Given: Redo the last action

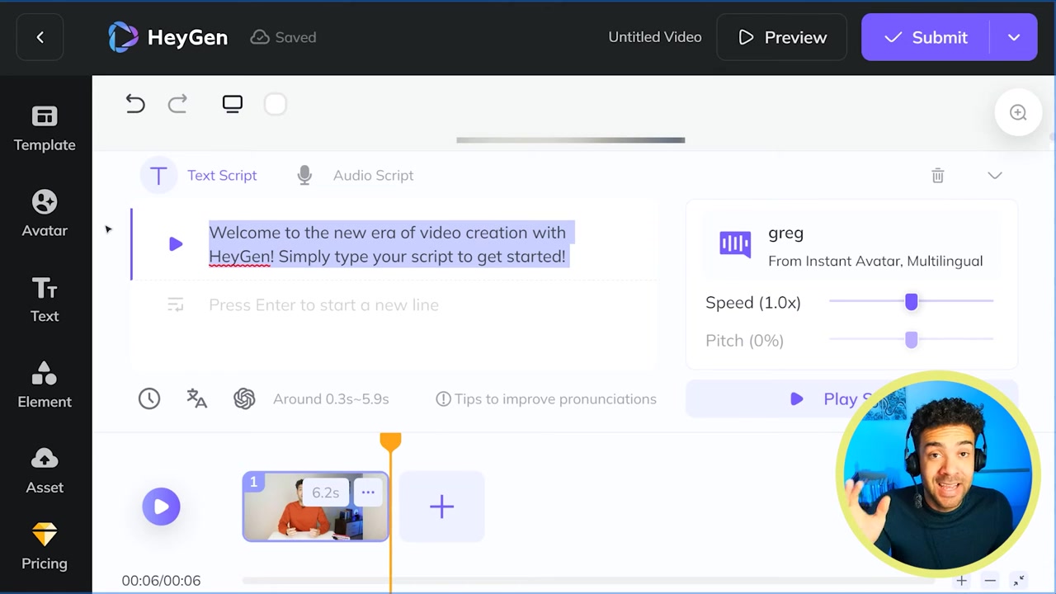Looking at the screenshot, I should (x=177, y=104).
